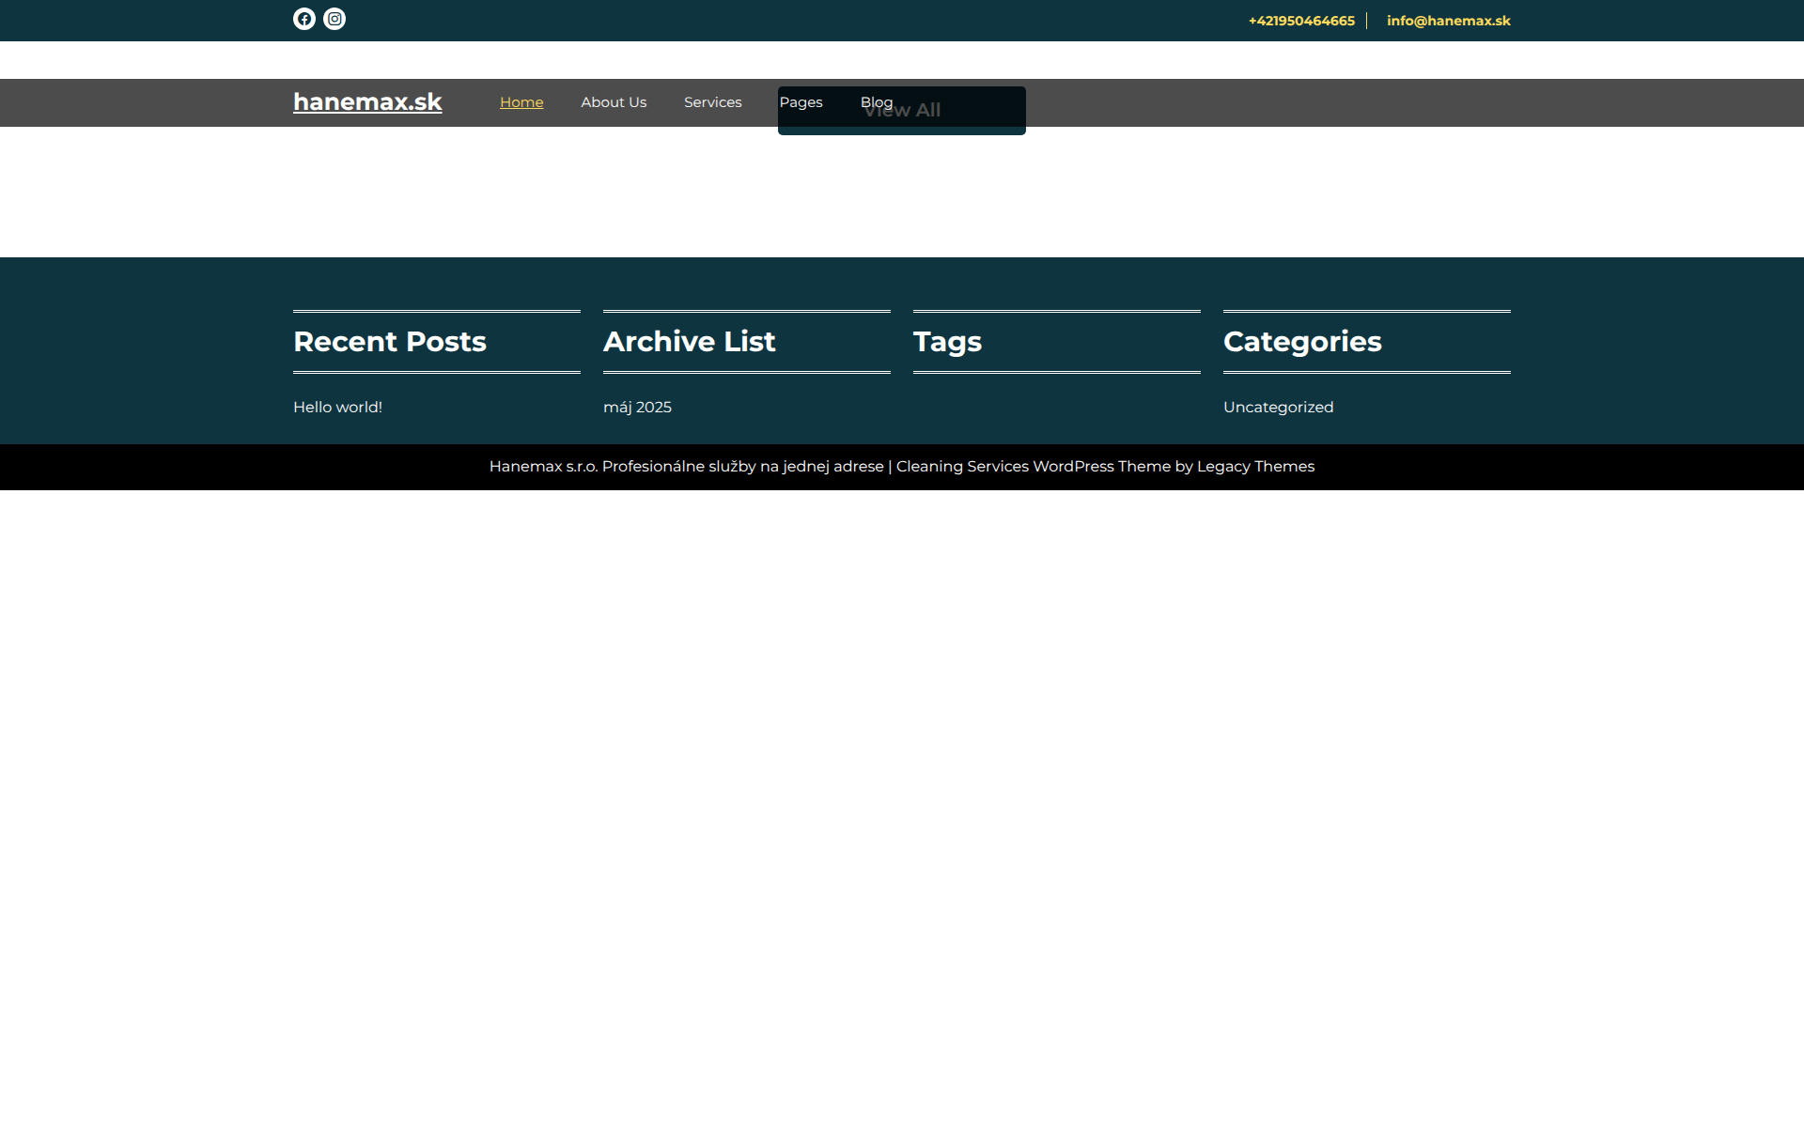Select Services in the navigation bar

(712, 102)
